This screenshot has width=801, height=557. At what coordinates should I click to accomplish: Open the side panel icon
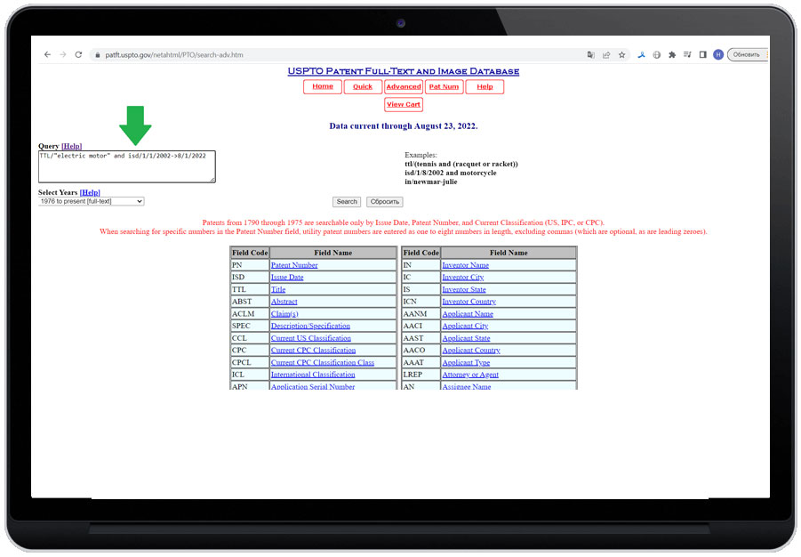click(x=702, y=54)
